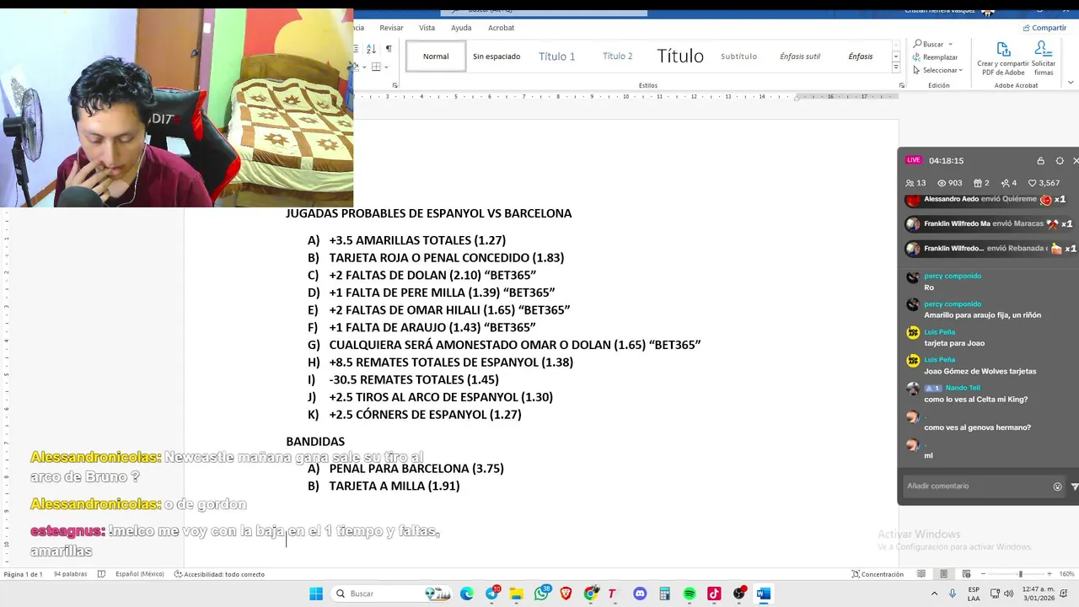Viewport: 1079px width, 607px height.
Task: Open WhatsApp from taskbar
Action: coord(541,594)
